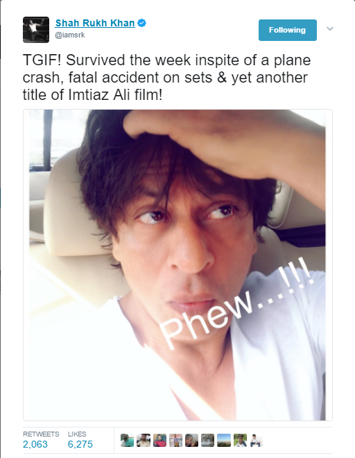This screenshot has height=458, width=355.
Task: Click the blue verified badge icon
Action: [x=142, y=23]
